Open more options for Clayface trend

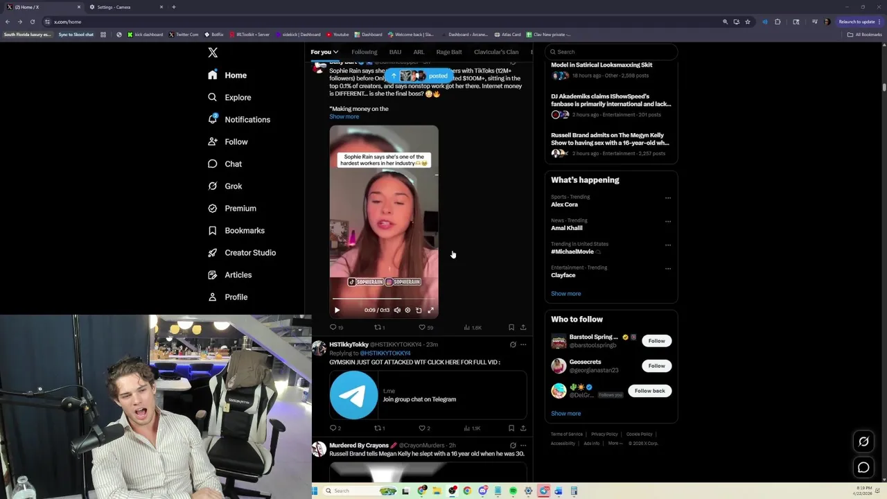coord(668,268)
